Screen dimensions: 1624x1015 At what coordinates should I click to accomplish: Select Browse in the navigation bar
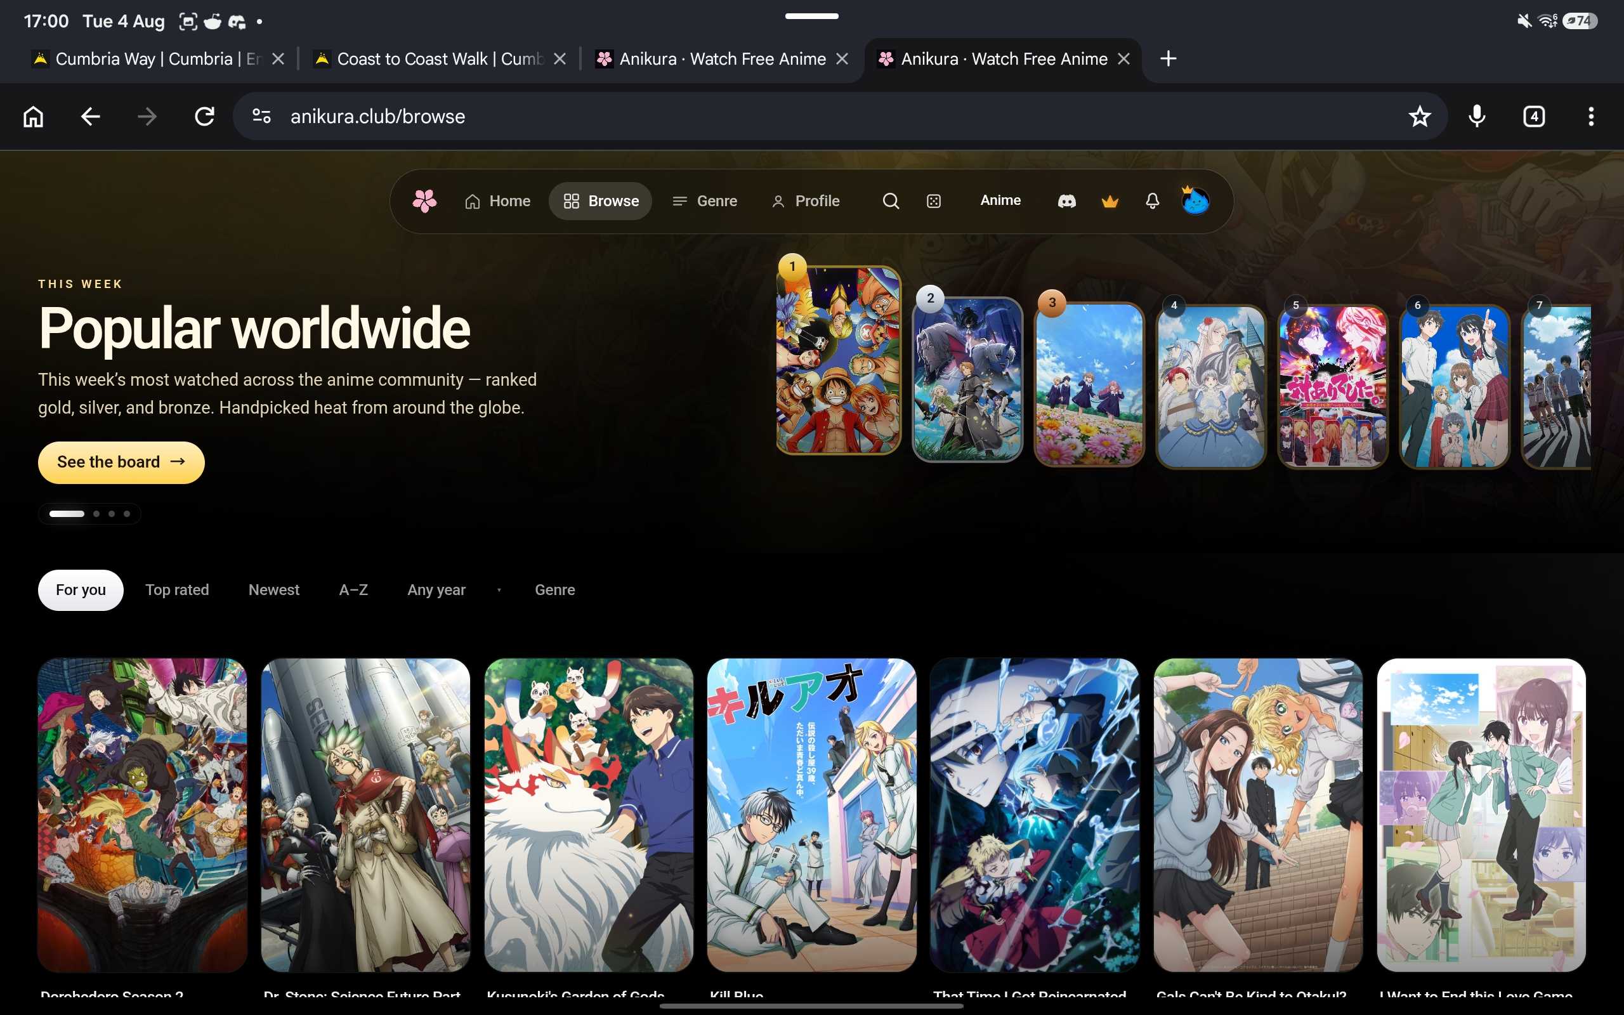601,200
